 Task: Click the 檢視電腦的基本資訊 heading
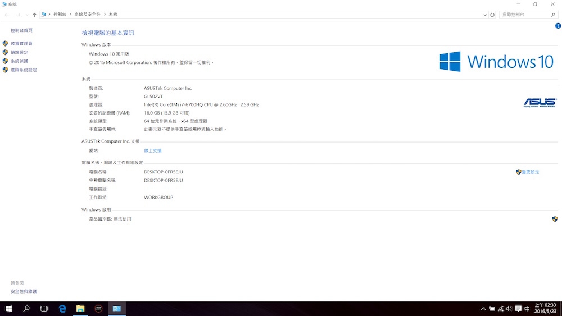click(x=108, y=33)
